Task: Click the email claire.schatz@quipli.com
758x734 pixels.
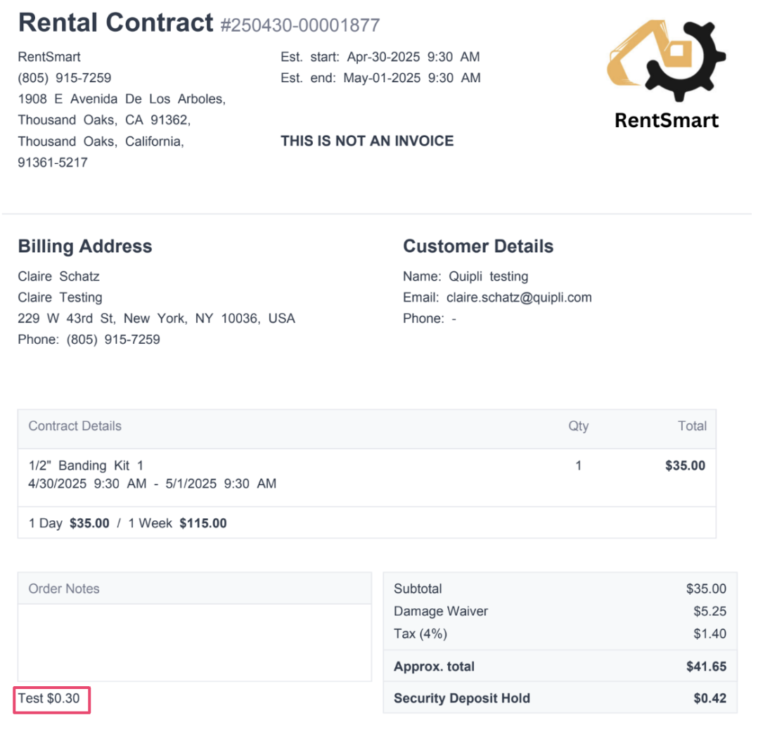Action: [x=519, y=297]
